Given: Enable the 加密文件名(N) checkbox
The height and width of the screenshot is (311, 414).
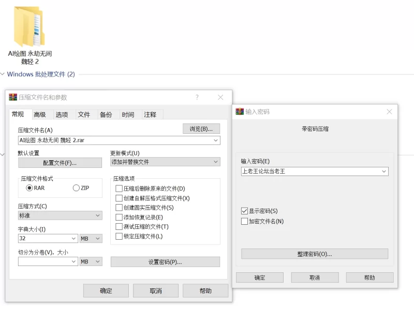Looking at the screenshot, I should coord(244,221).
